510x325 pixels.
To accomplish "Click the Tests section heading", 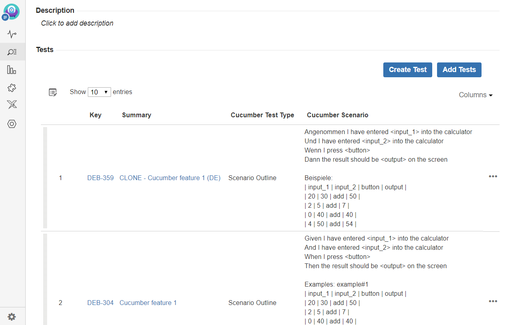I will (45, 50).
